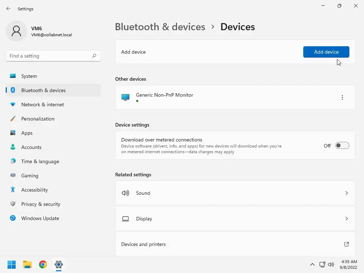Open Google Chrome from the taskbar
Viewport: 364px width, 273px height.
(x=43, y=264)
